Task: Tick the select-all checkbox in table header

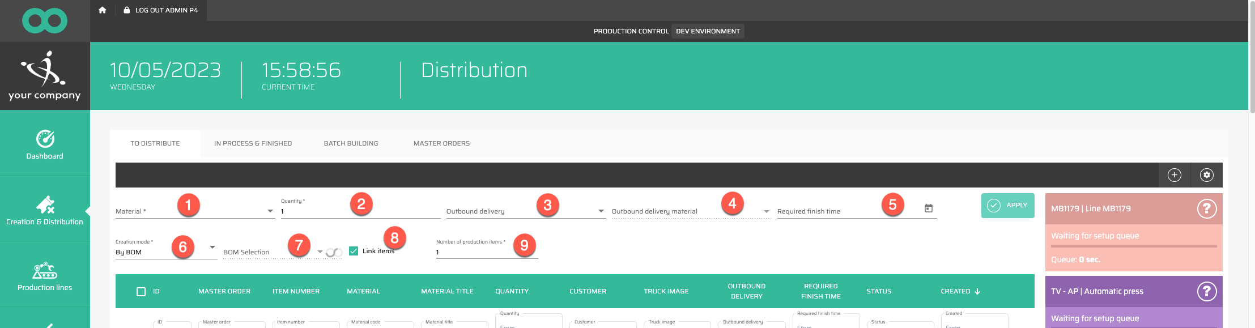Action: tap(141, 292)
